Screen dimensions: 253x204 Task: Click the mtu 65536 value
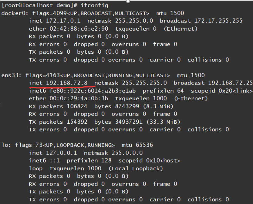click(143, 145)
